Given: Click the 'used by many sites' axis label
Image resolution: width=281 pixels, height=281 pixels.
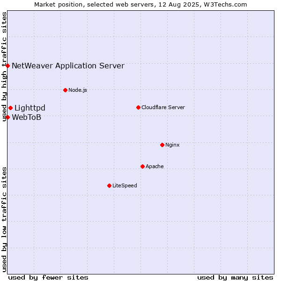Looking at the screenshot, I should pyautogui.click(x=235, y=278).
